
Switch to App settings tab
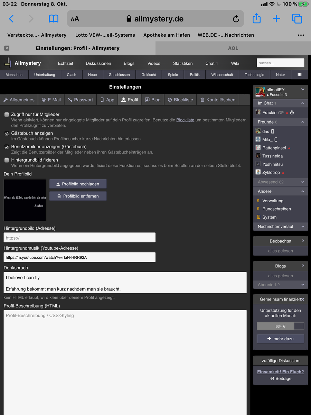pos(107,100)
